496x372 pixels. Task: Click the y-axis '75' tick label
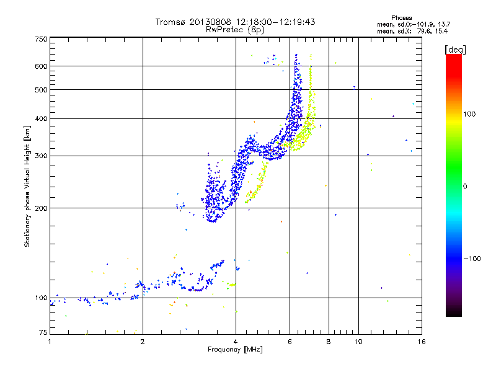[x=43, y=332]
